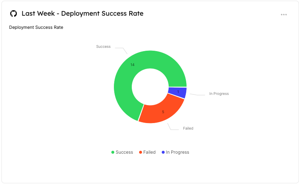The width and height of the screenshot is (299, 184).
Task: Click the Success callout label above the donut
Action: click(103, 47)
